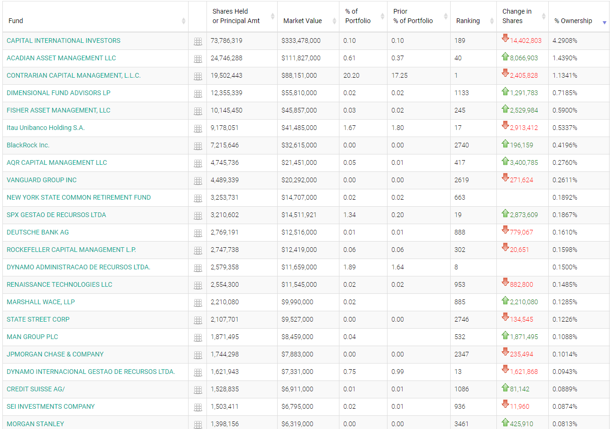Viewport: 610px width, 429px height.
Task: Open BlackRock Inc. fund link
Action: (28, 145)
